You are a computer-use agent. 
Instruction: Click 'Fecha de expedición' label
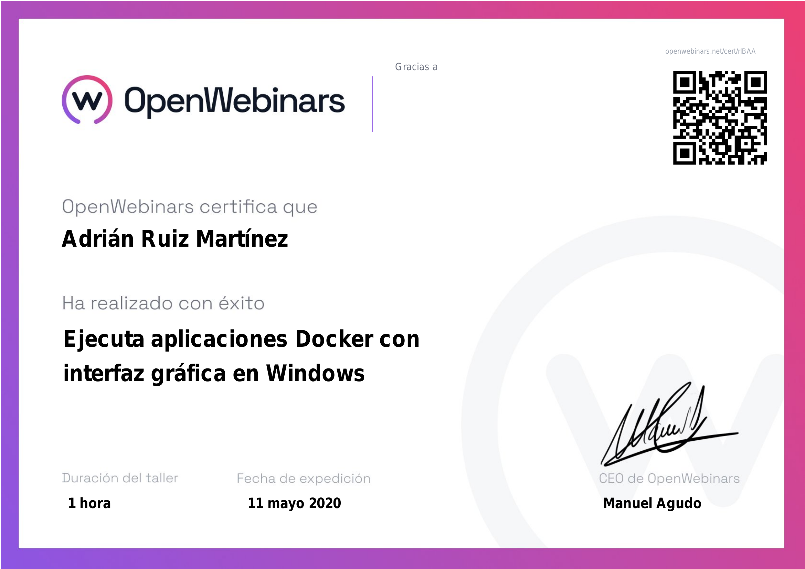point(304,479)
